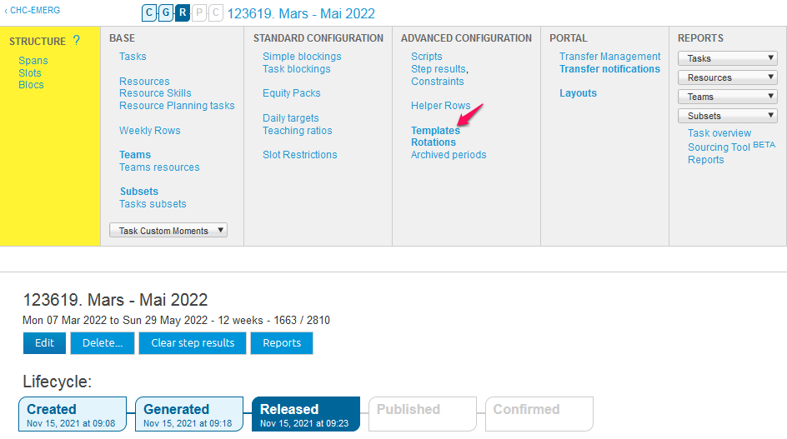Open Slots under Structure
787x439 pixels.
coord(30,72)
